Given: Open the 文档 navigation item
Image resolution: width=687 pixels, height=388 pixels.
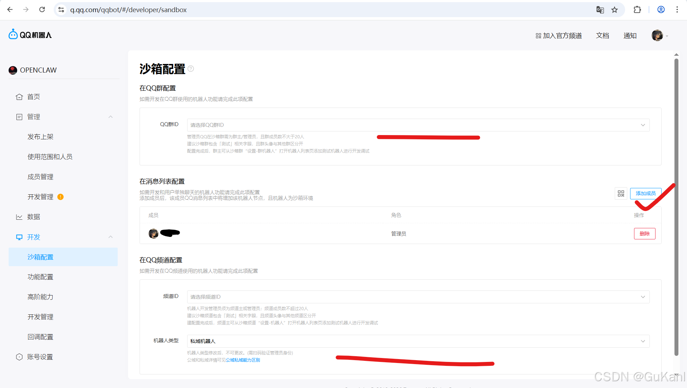Looking at the screenshot, I should tap(602, 35).
